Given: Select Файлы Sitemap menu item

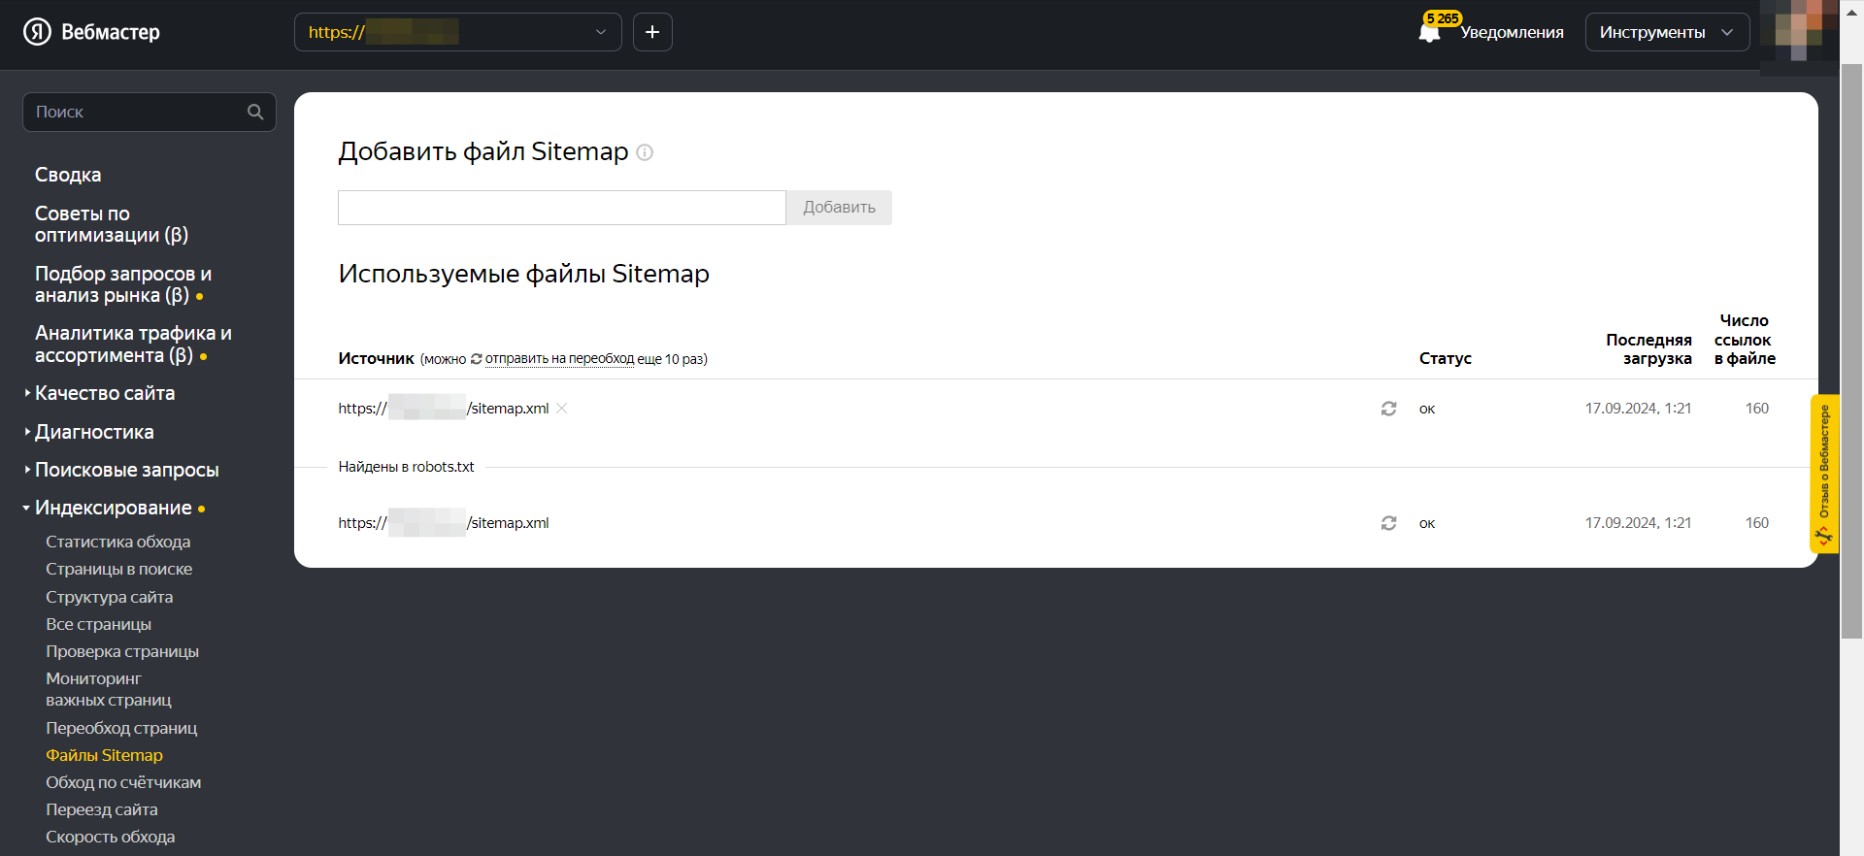Looking at the screenshot, I should click(x=104, y=755).
